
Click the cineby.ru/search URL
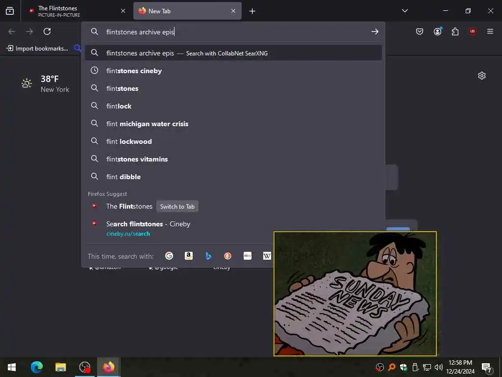click(128, 234)
